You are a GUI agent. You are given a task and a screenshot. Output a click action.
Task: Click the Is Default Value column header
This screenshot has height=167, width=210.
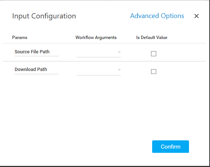coord(152,38)
